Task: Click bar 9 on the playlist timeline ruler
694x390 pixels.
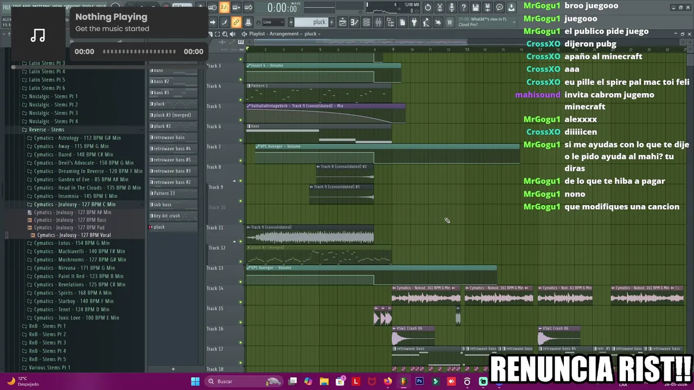Action: [393, 49]
